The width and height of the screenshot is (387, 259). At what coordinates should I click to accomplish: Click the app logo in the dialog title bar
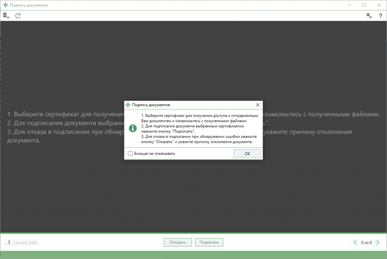click(x=128, y=105)
